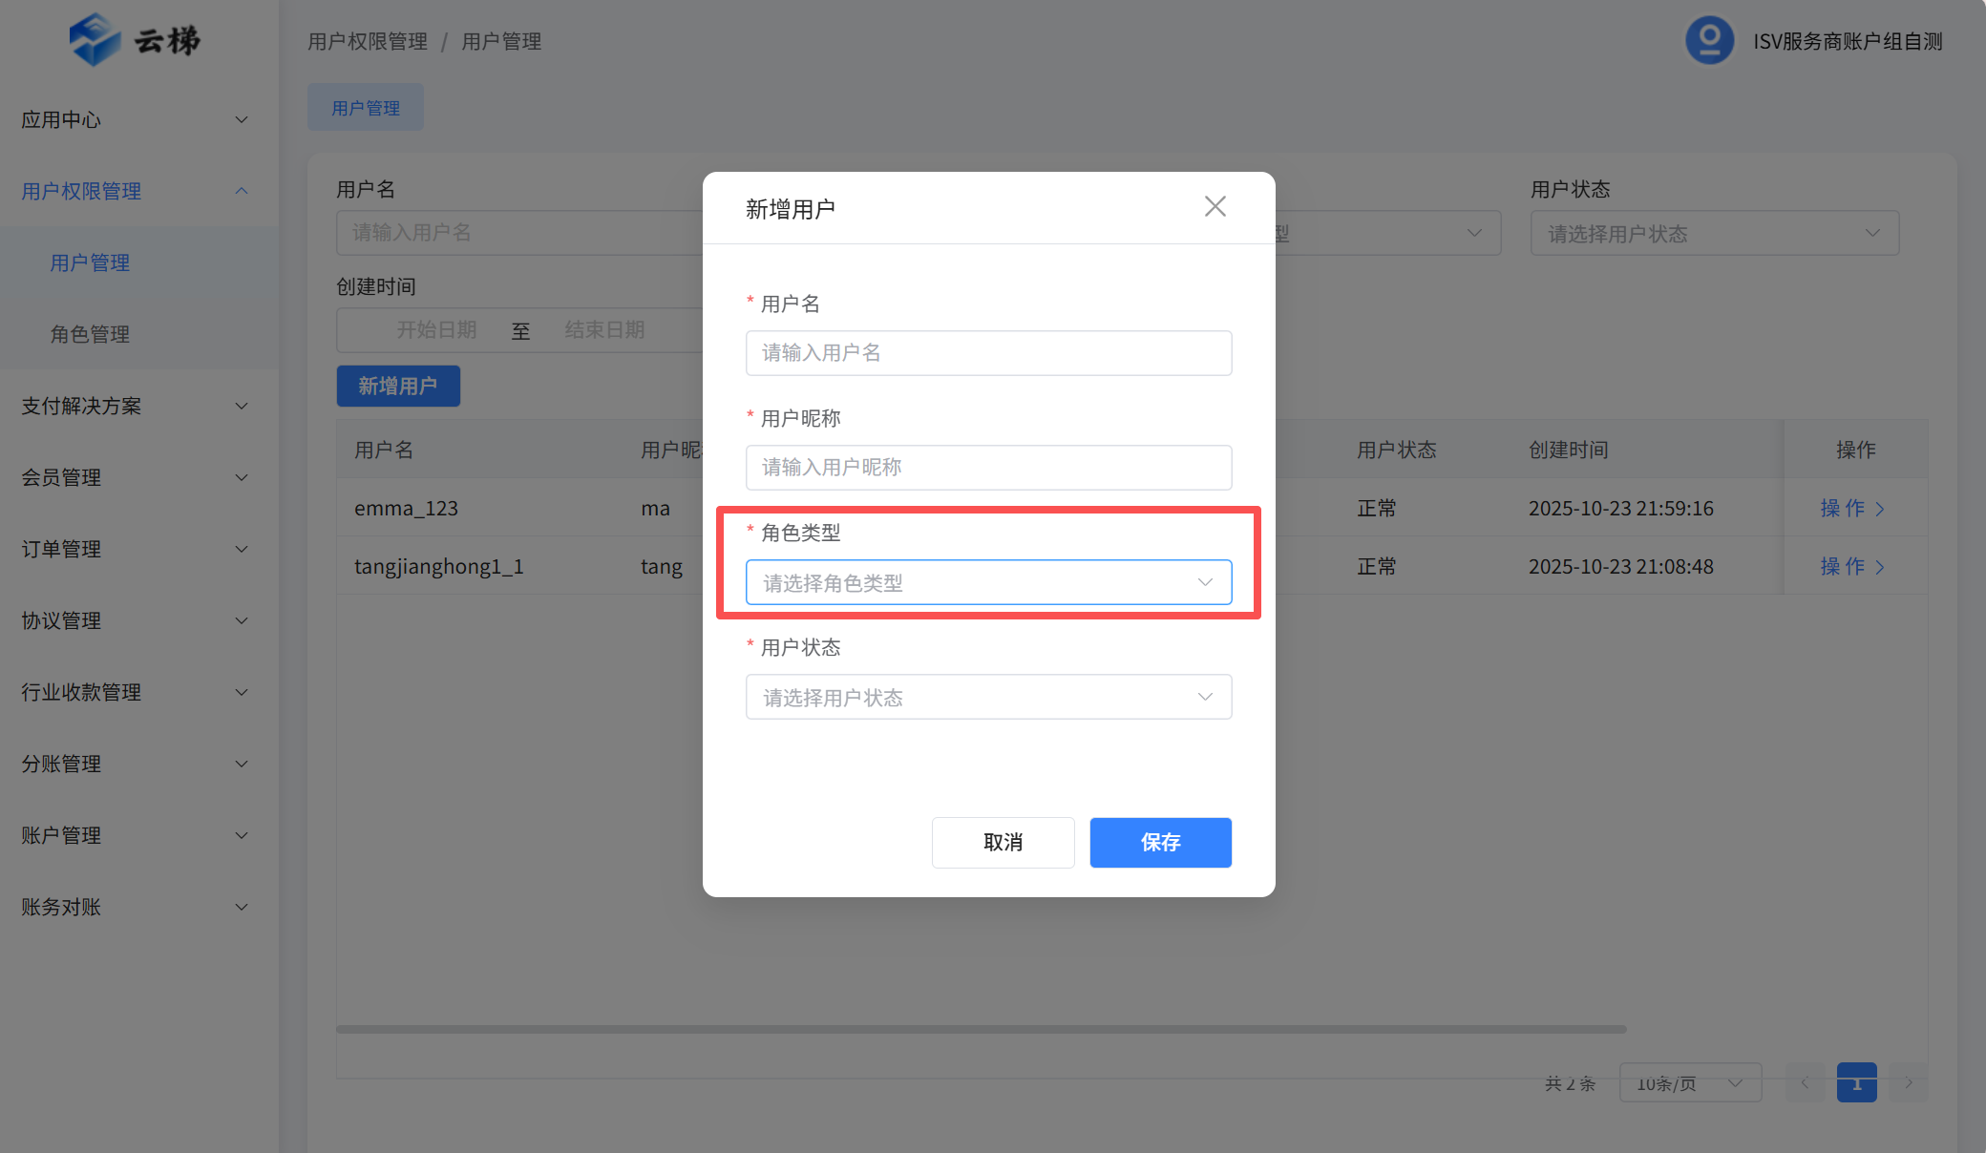The height and width of the screenshot is (1153, 1986).
Task: Click the 云梯 logo icon
Action: tap(95, 40)
